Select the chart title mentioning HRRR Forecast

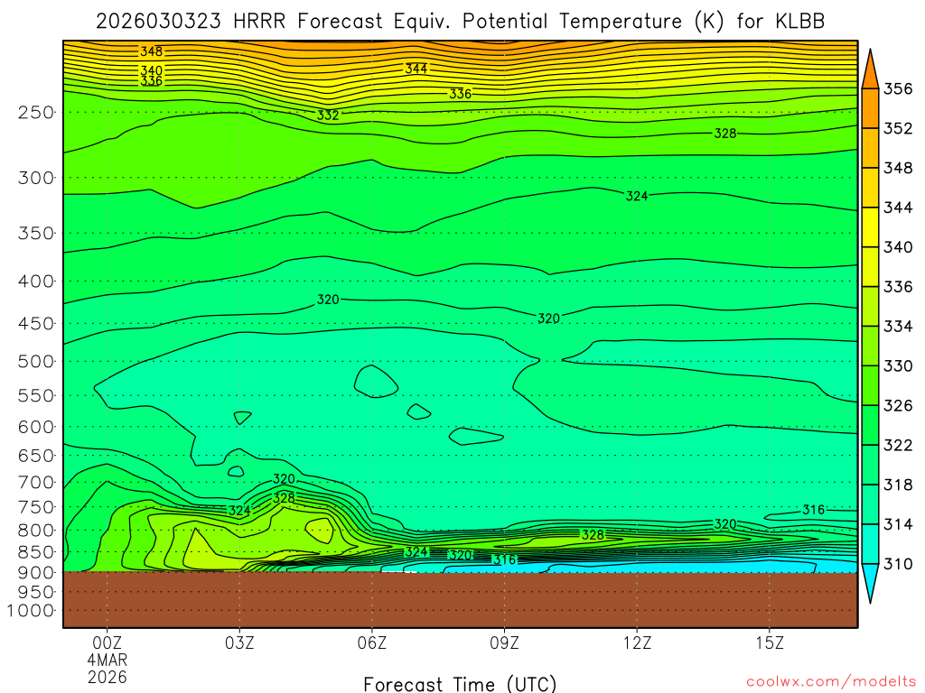tap(460, 22)
